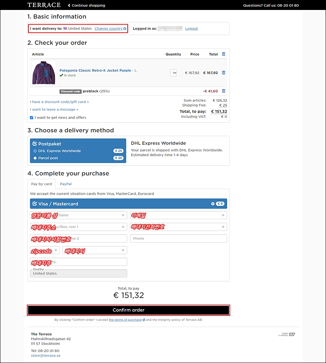Click the United States flag icon
The image size is (326, 363).
65,28
